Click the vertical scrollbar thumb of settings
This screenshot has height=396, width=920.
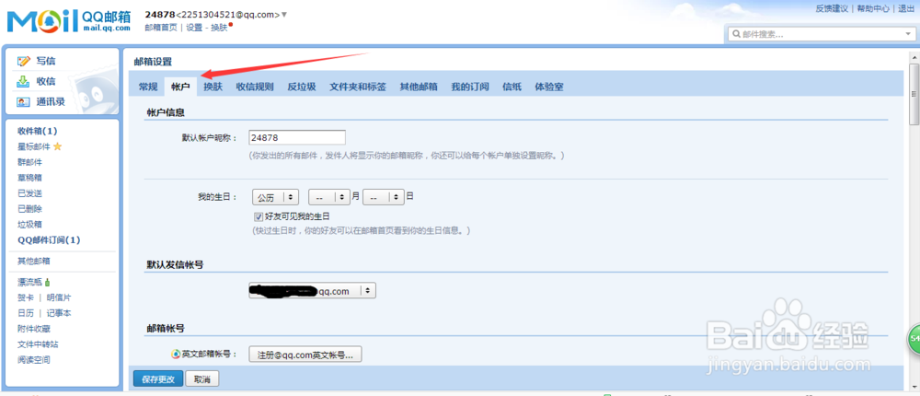tap(914, 92)
